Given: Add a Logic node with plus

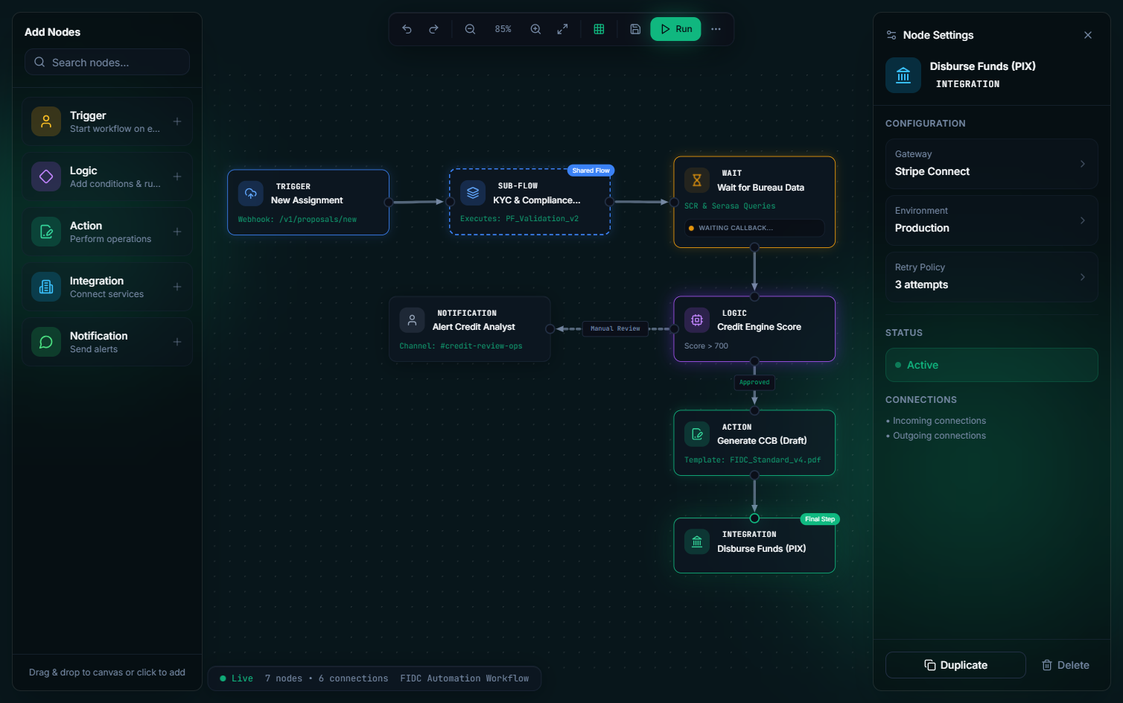Looking at the screenshot, I should (x=177, y=176).
